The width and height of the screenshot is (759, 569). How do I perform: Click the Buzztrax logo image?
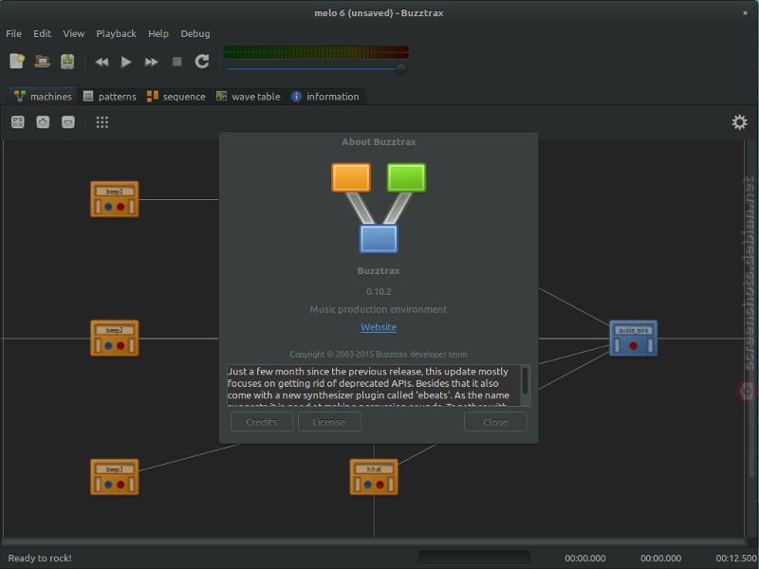pyautogui.click(x=379, y=208)
